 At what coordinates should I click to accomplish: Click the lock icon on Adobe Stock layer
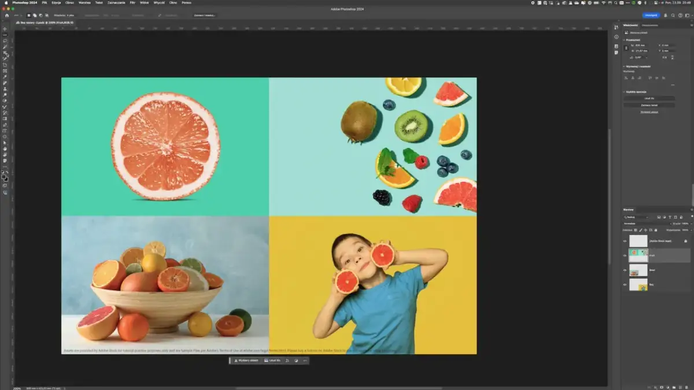pyautogui.click(x=685, y=241)
